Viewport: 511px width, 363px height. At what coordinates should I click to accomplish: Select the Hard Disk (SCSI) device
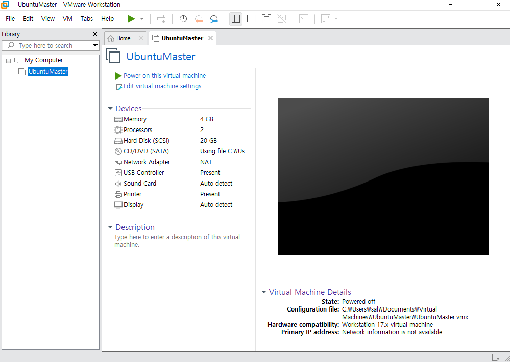point(182,141)
